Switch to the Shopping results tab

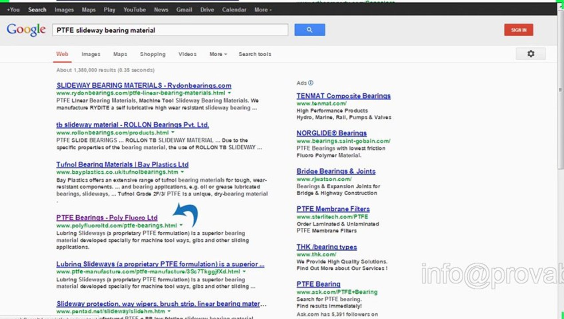coord(153,54)
